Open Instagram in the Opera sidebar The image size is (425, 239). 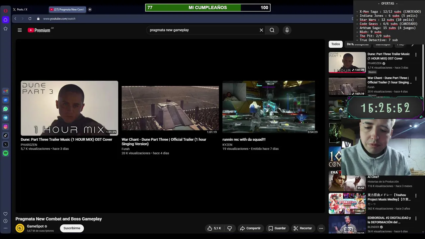pos(6,126)
